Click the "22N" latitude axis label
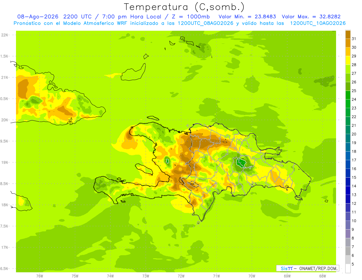Viewport: 362px width, 280px height. tap(5, 35)
